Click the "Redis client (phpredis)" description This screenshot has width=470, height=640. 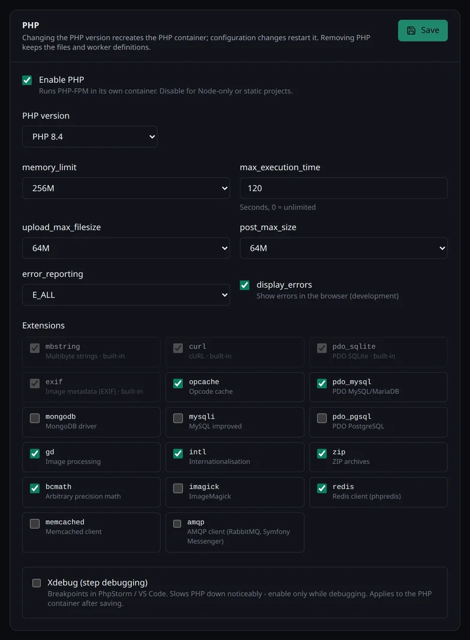367,496
